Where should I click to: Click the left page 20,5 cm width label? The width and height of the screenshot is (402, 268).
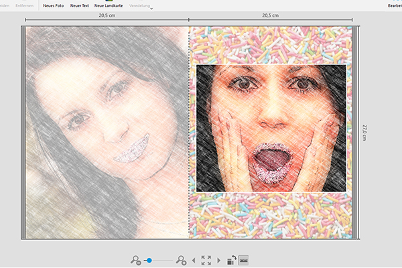[107, 14]
